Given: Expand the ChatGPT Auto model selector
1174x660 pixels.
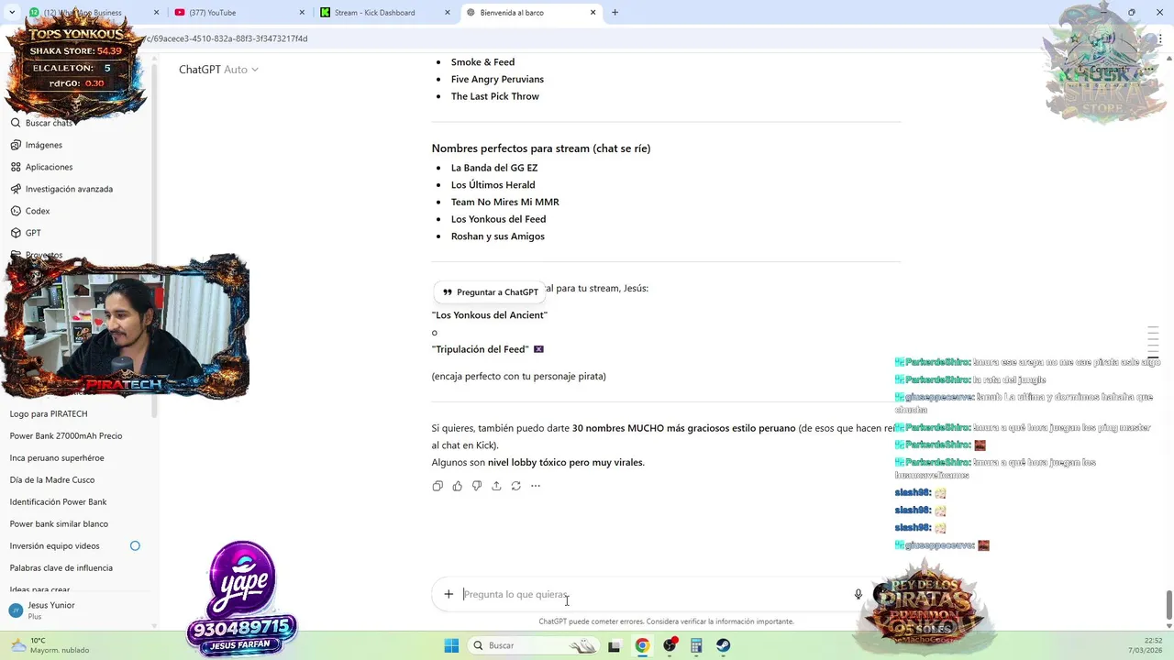Looking at the screenshot, I should [218, 70].
